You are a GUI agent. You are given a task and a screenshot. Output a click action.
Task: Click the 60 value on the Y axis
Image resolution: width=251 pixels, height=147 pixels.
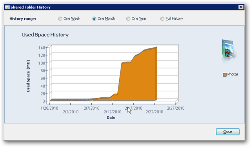click(42, 78)
